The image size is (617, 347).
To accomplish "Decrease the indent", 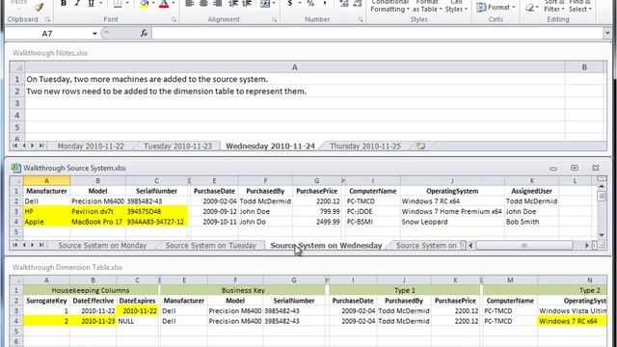I will tap(233, 4).
